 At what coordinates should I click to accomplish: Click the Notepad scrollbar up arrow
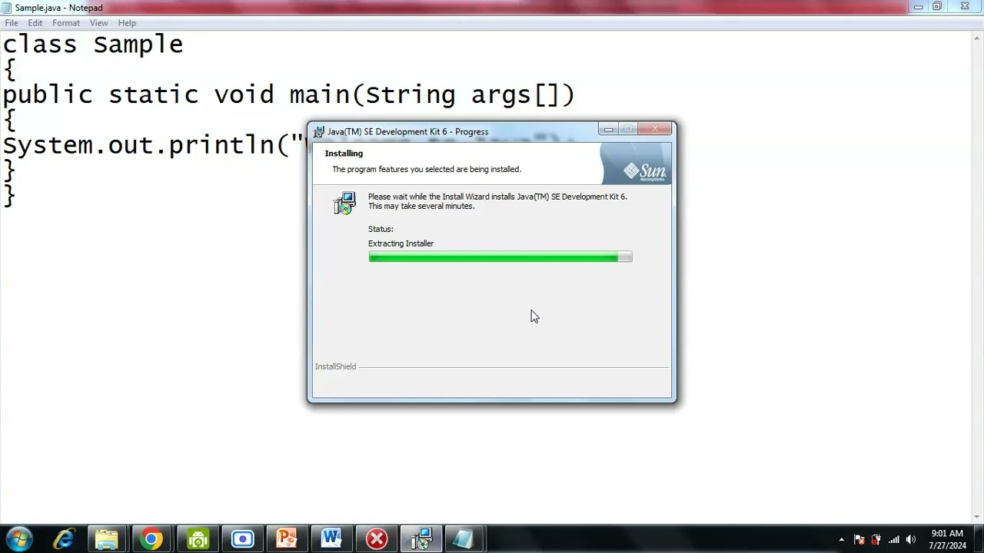tap(978, 36)
